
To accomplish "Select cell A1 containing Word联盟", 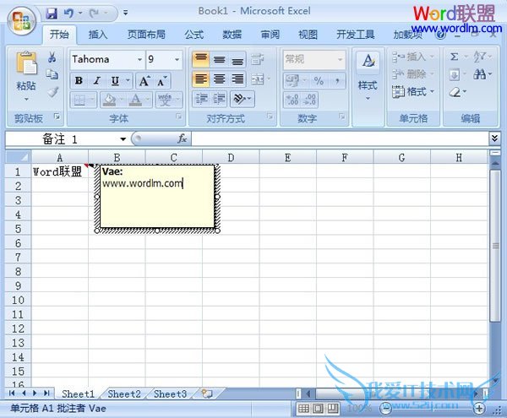I will click(60, 171).
